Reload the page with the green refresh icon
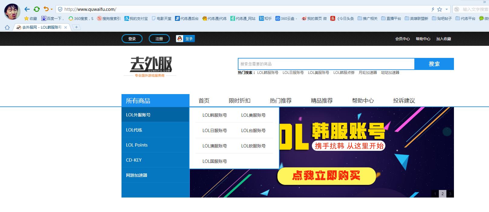The width and height of the screenshot is (489, 212). [x=37, y=9]
